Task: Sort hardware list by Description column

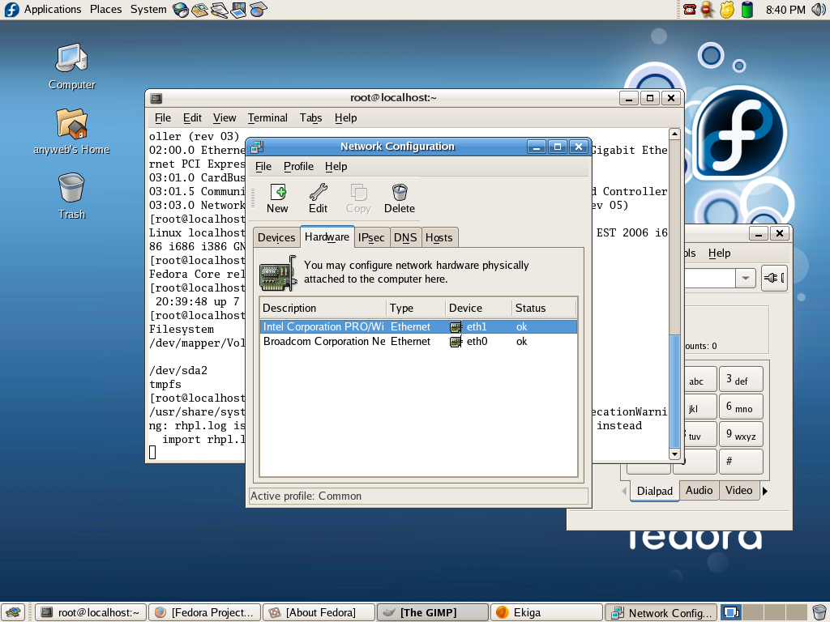Action: coord(323,309)
